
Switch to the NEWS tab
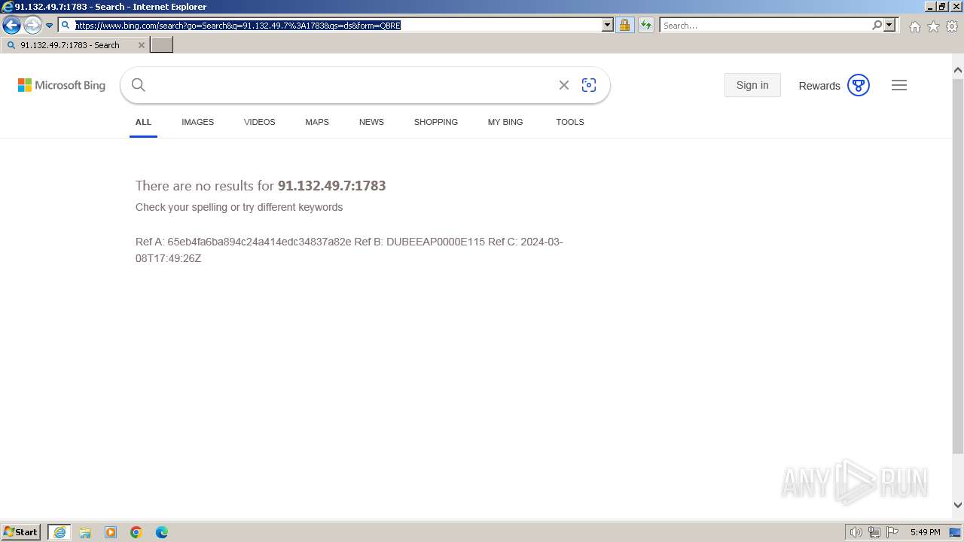[371, 122]
